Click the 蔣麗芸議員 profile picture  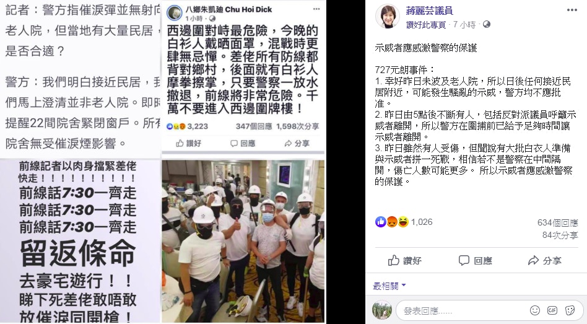coord(388,17)
